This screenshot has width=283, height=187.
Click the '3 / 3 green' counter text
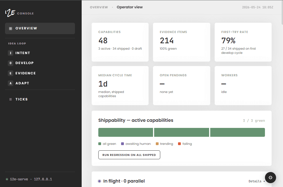click(254, 121)
